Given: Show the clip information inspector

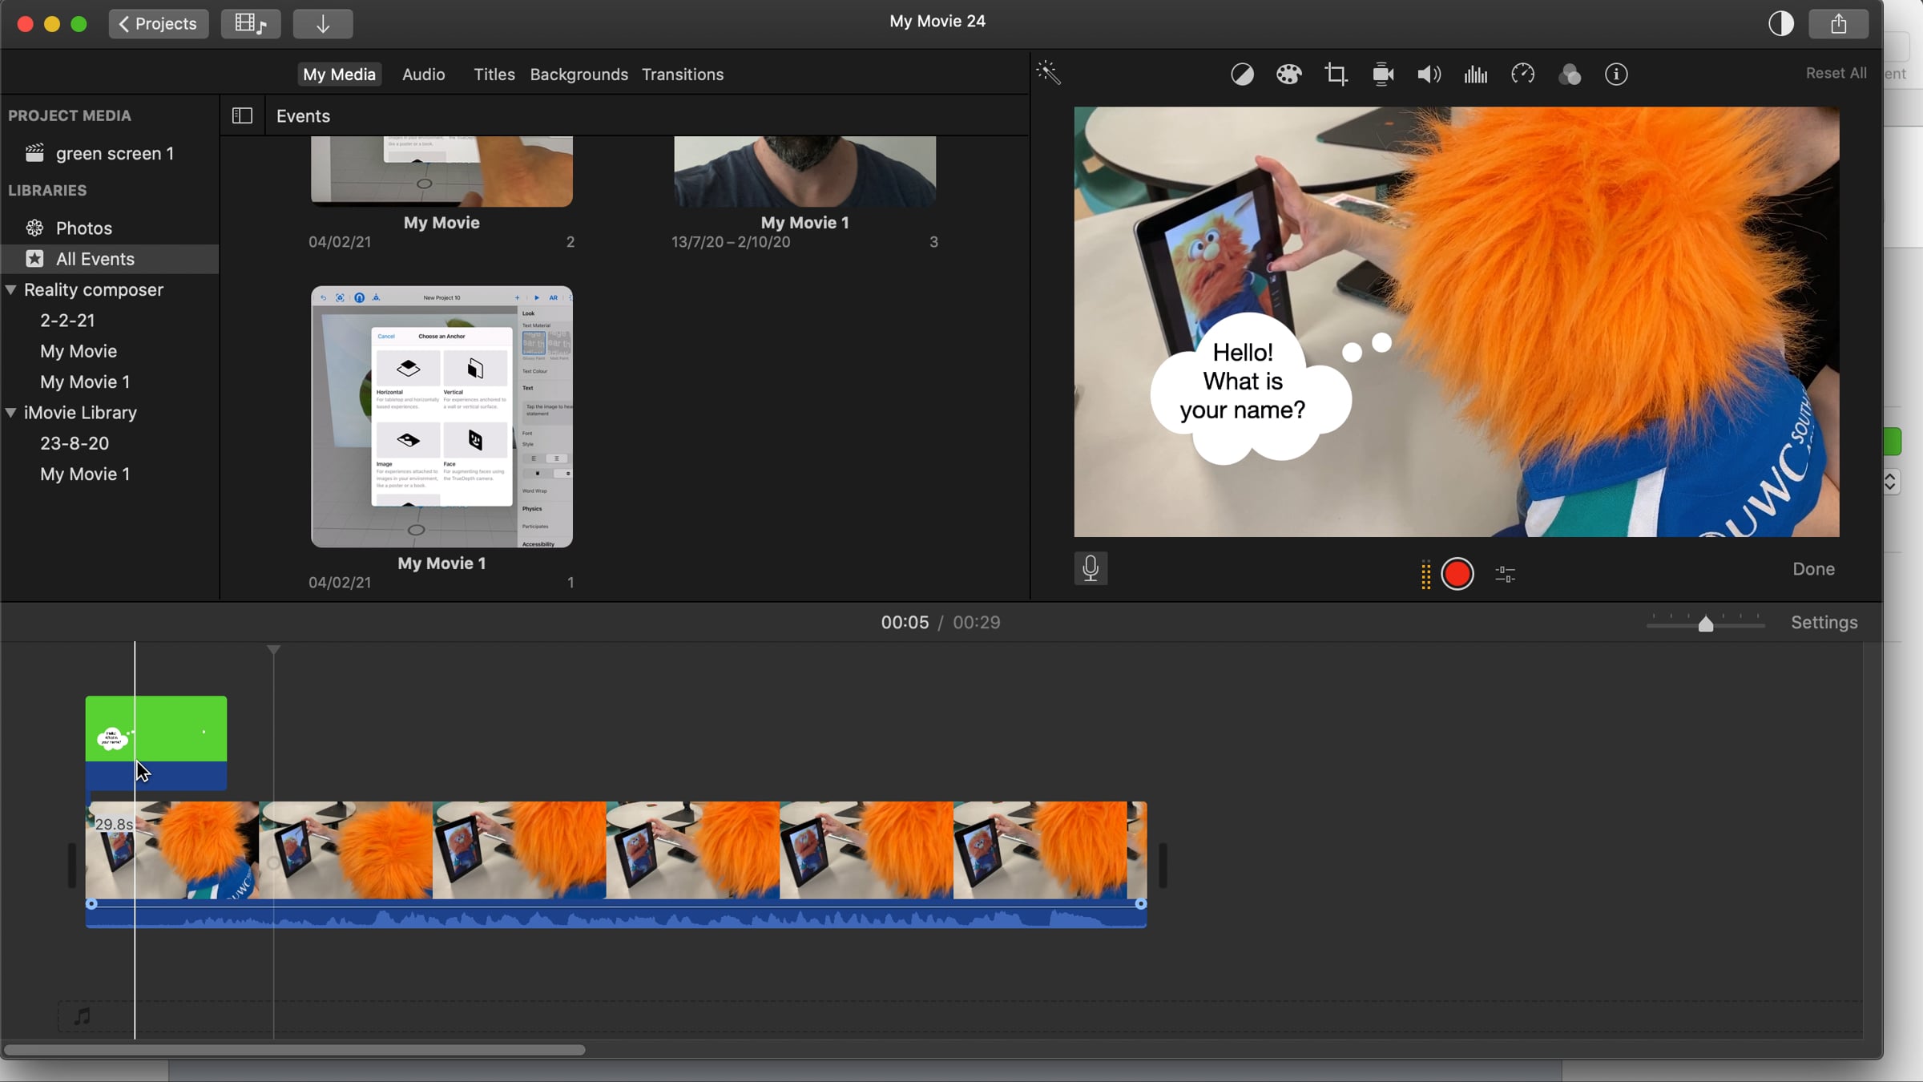Looking at the screenshot, I should (x=1616, y=75).
